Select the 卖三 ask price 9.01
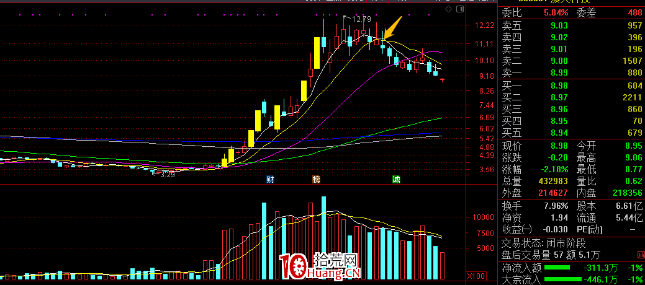 pos(559,50)
